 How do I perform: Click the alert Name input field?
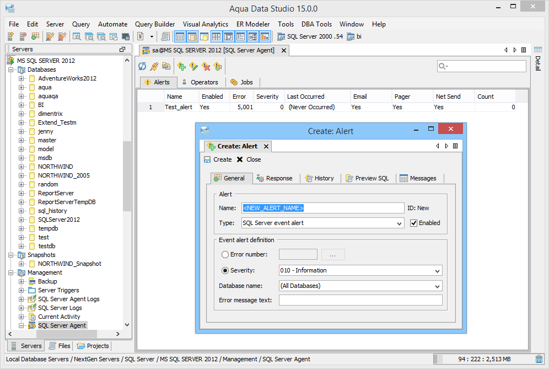[x=323, y=208]
